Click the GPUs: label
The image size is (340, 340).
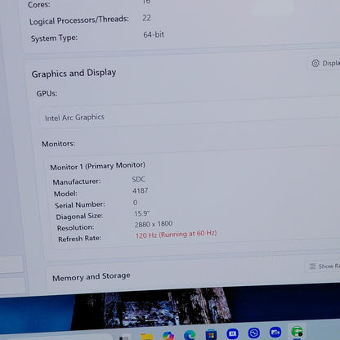pos(47,93)
